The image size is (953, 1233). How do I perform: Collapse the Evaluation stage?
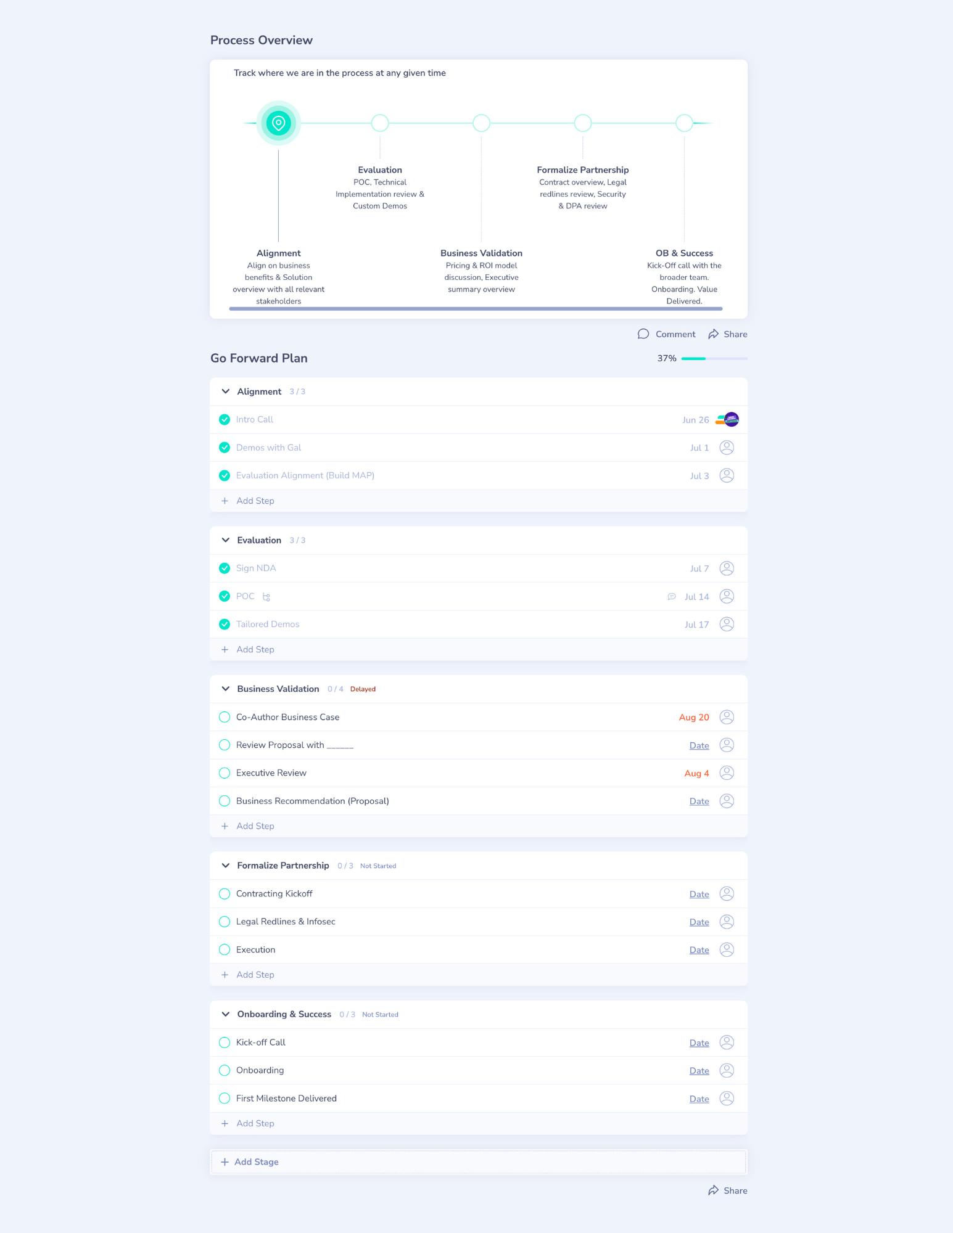[x=226, y=540]
